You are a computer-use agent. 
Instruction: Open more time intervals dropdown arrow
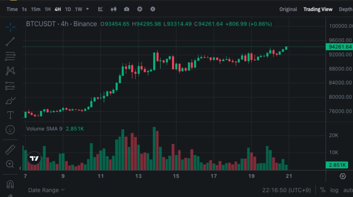click(87, 9)
